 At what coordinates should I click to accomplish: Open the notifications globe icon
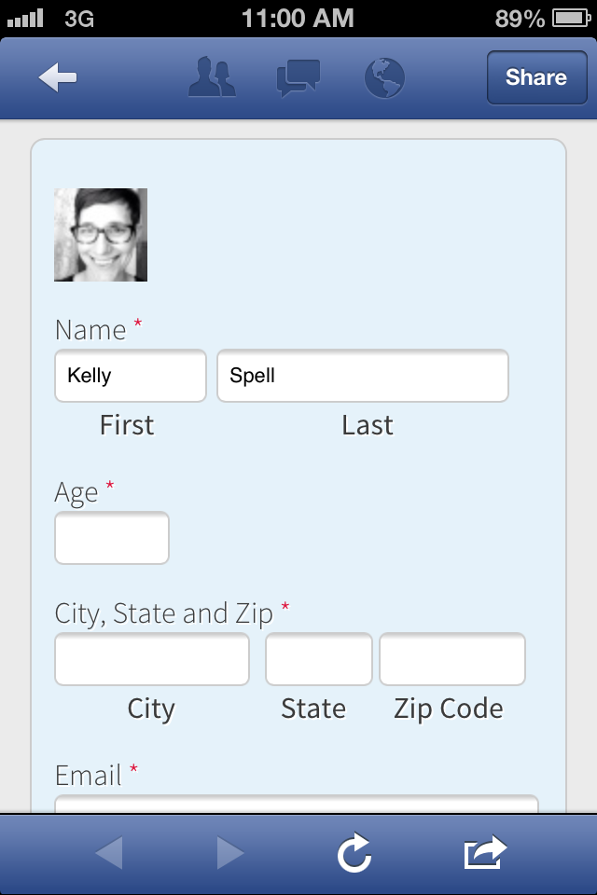pyautogui.click(x=383, y=78)
